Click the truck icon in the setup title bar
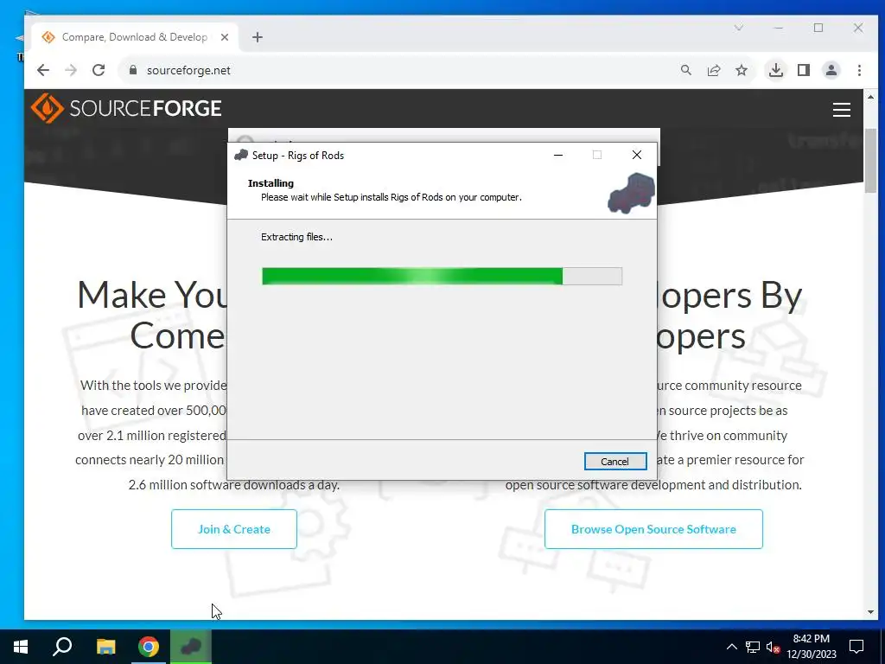 (241, 156)
